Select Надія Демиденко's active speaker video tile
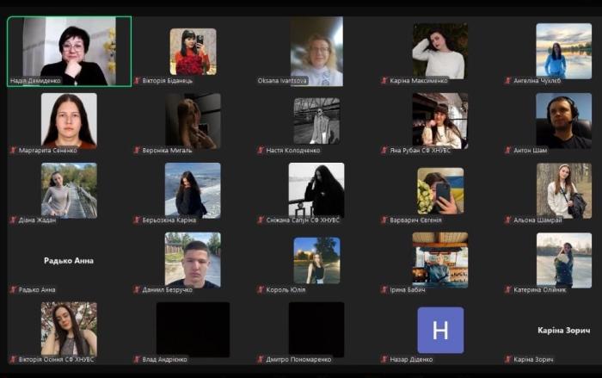602x378 pixels. pyautogui.click(x=70, y=51)
